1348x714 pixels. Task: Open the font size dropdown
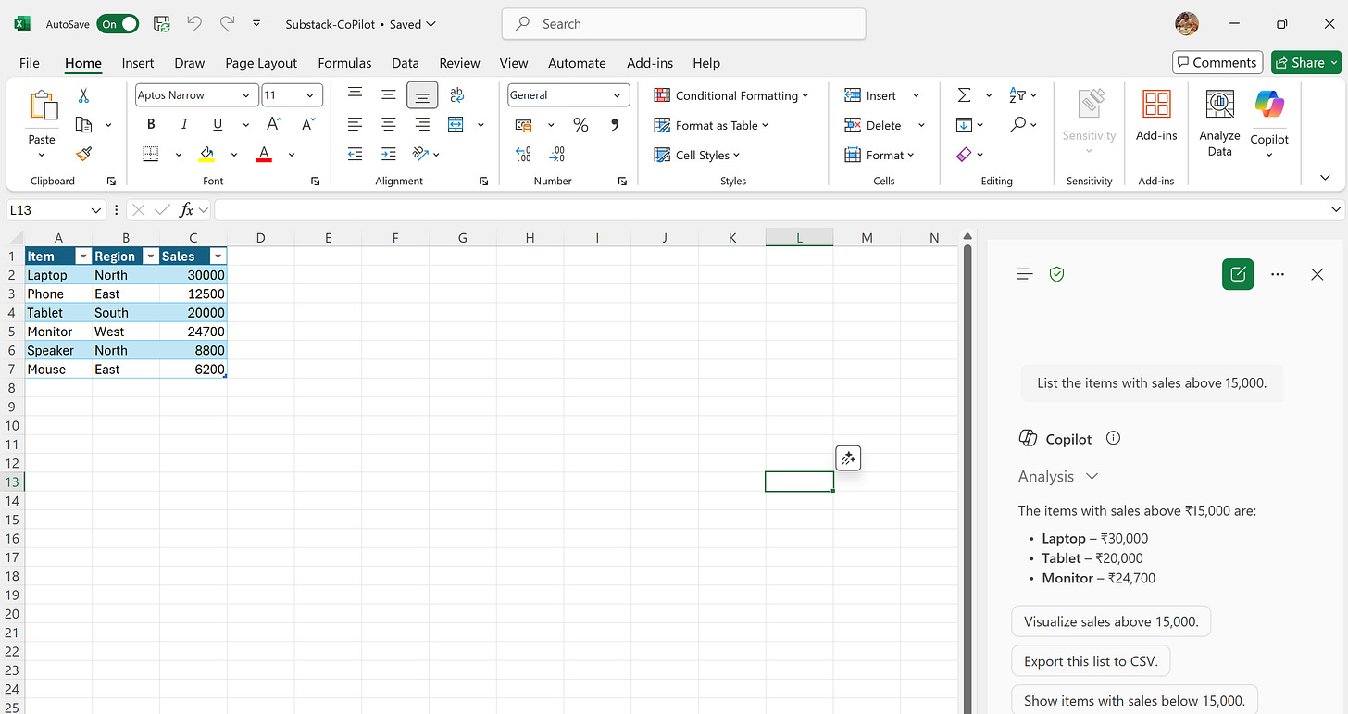point(312,95)
